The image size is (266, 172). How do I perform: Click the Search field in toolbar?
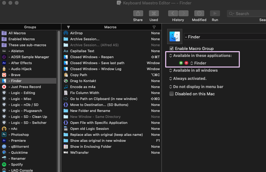point(247,14)
